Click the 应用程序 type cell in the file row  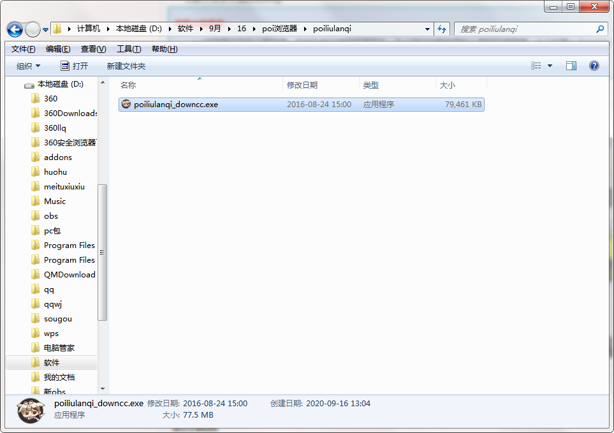pos(378,105)
